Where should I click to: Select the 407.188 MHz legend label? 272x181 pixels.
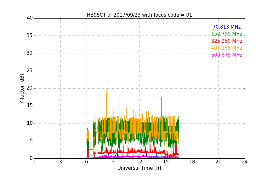227,48
